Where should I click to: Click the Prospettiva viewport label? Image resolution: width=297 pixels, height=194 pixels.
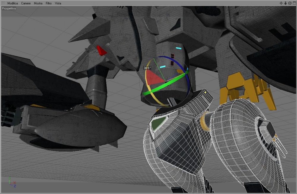(9, 9)
